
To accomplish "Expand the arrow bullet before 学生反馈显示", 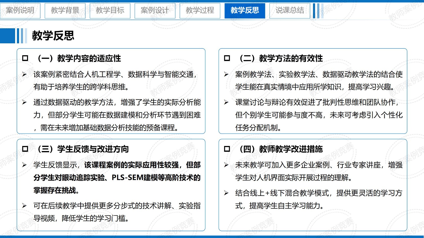I will pos(24,165).
